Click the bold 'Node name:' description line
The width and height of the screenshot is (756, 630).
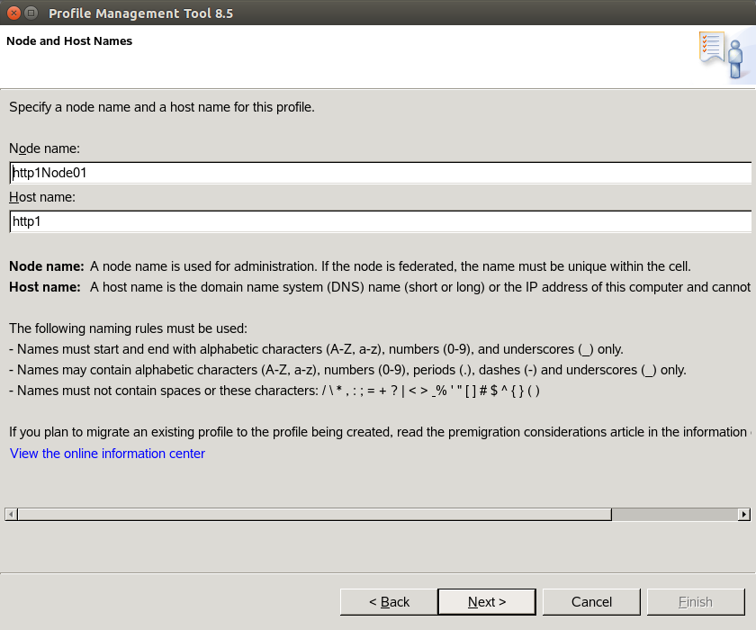[x=350, y=266]
